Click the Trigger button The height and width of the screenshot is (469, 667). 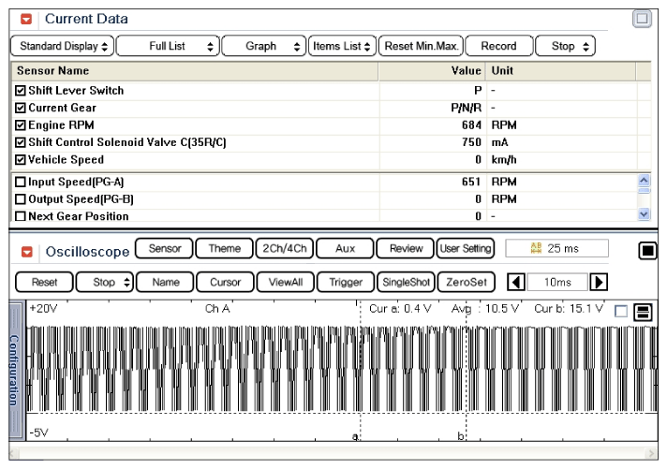[346, 282]
